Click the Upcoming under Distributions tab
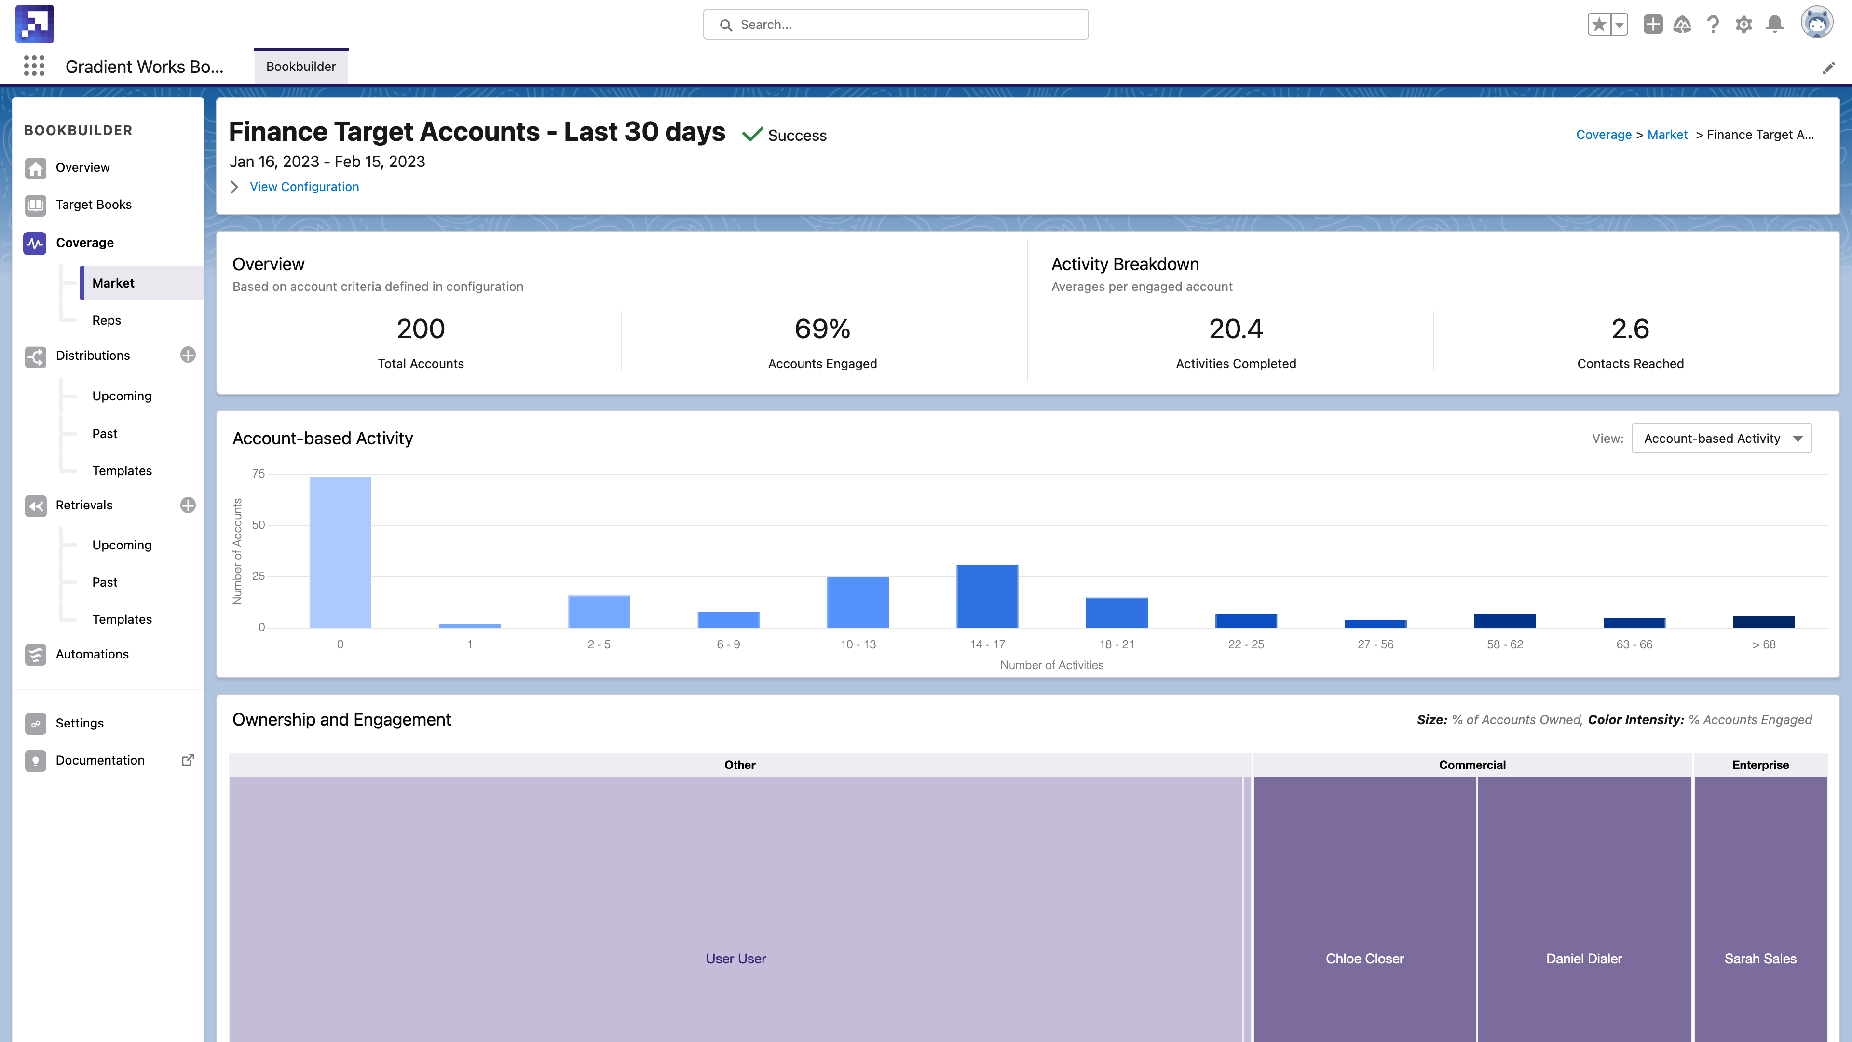The width and height of the screenshot is (1852, 1042). (x=121, y=396)
